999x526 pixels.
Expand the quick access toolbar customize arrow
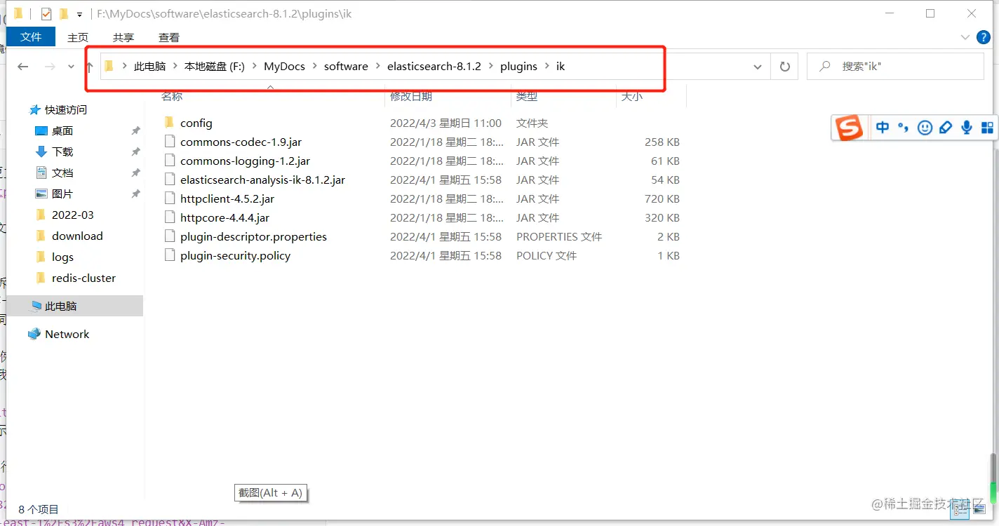coord(79,13)
